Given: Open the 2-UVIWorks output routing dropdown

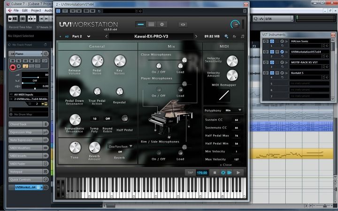Looking at the screenshot, I should click(29, 99).
